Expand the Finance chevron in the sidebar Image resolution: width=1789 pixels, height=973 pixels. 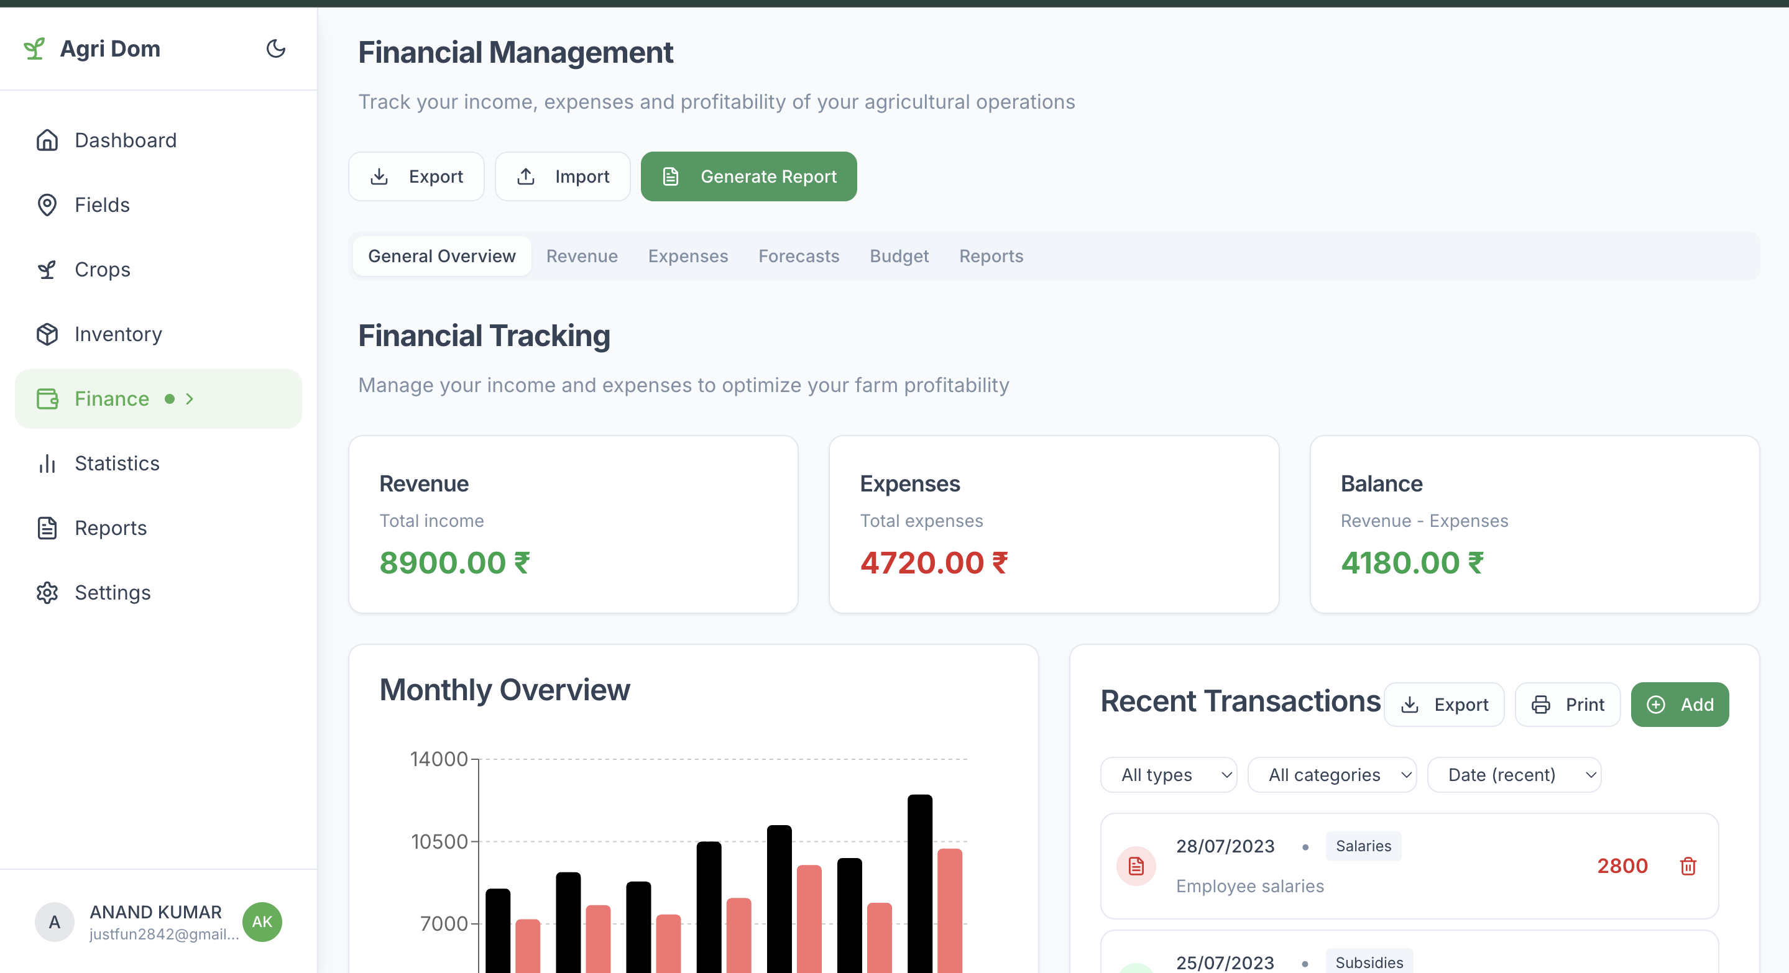[190, 399]
